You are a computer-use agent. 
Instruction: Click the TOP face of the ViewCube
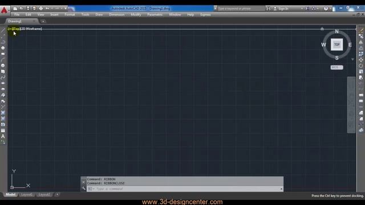[x=337, y=44]
